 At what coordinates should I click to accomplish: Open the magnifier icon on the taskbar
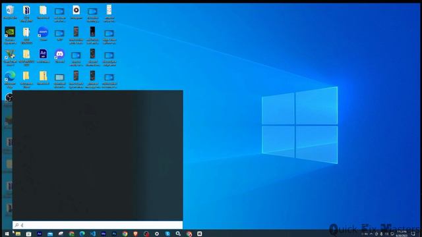tap(178, 234)
